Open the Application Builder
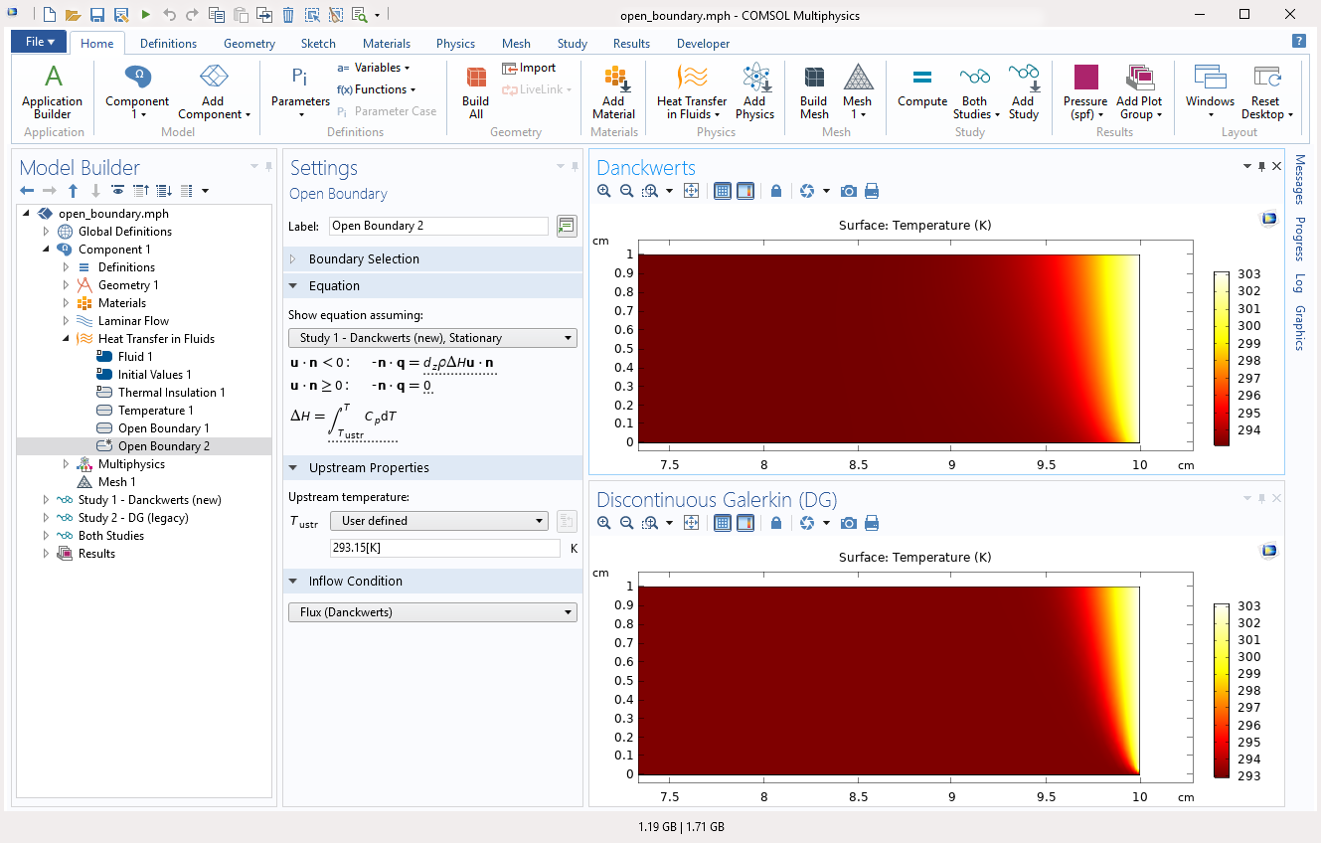1321x843 pixels. pyautogui.click(x=53, y=87)
